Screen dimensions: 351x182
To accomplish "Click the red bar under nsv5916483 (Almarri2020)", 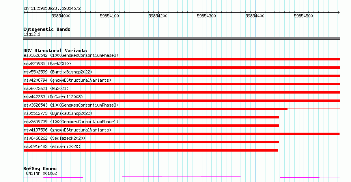I will point(151,150).
